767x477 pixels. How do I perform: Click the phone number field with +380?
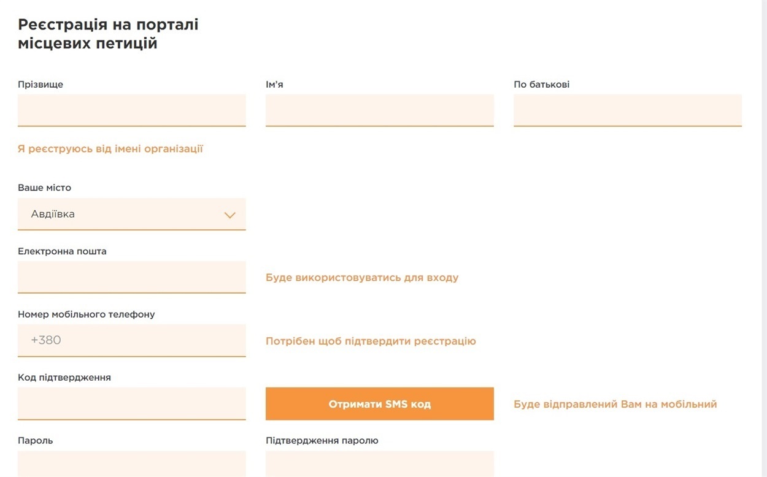132,340
